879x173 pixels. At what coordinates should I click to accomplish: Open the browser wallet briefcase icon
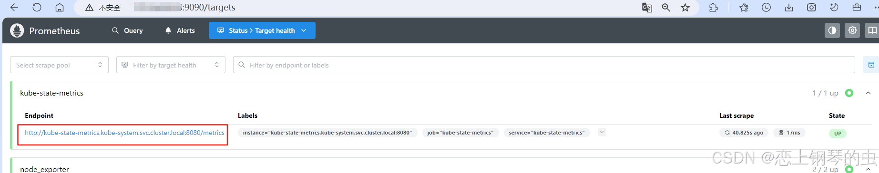pyautogui.click(x=857, y=8)
